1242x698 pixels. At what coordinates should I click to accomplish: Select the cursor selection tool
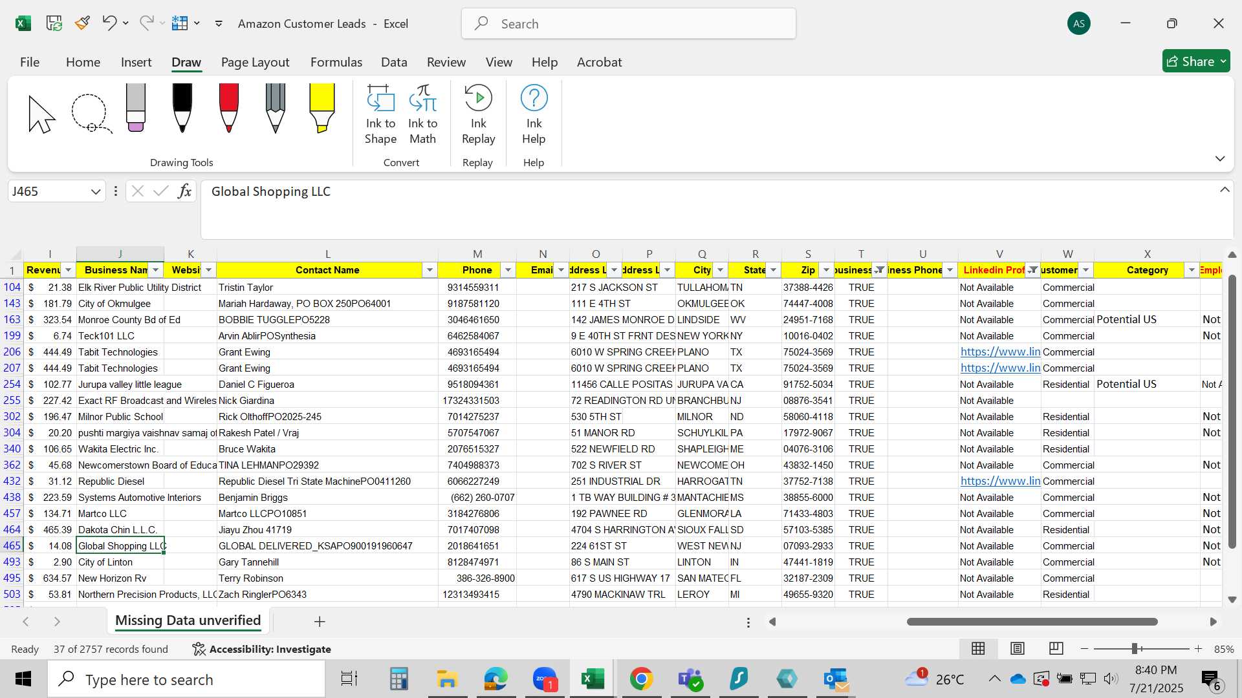tap(41, 114)
